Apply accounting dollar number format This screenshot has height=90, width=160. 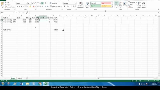[x=64, y=6]
